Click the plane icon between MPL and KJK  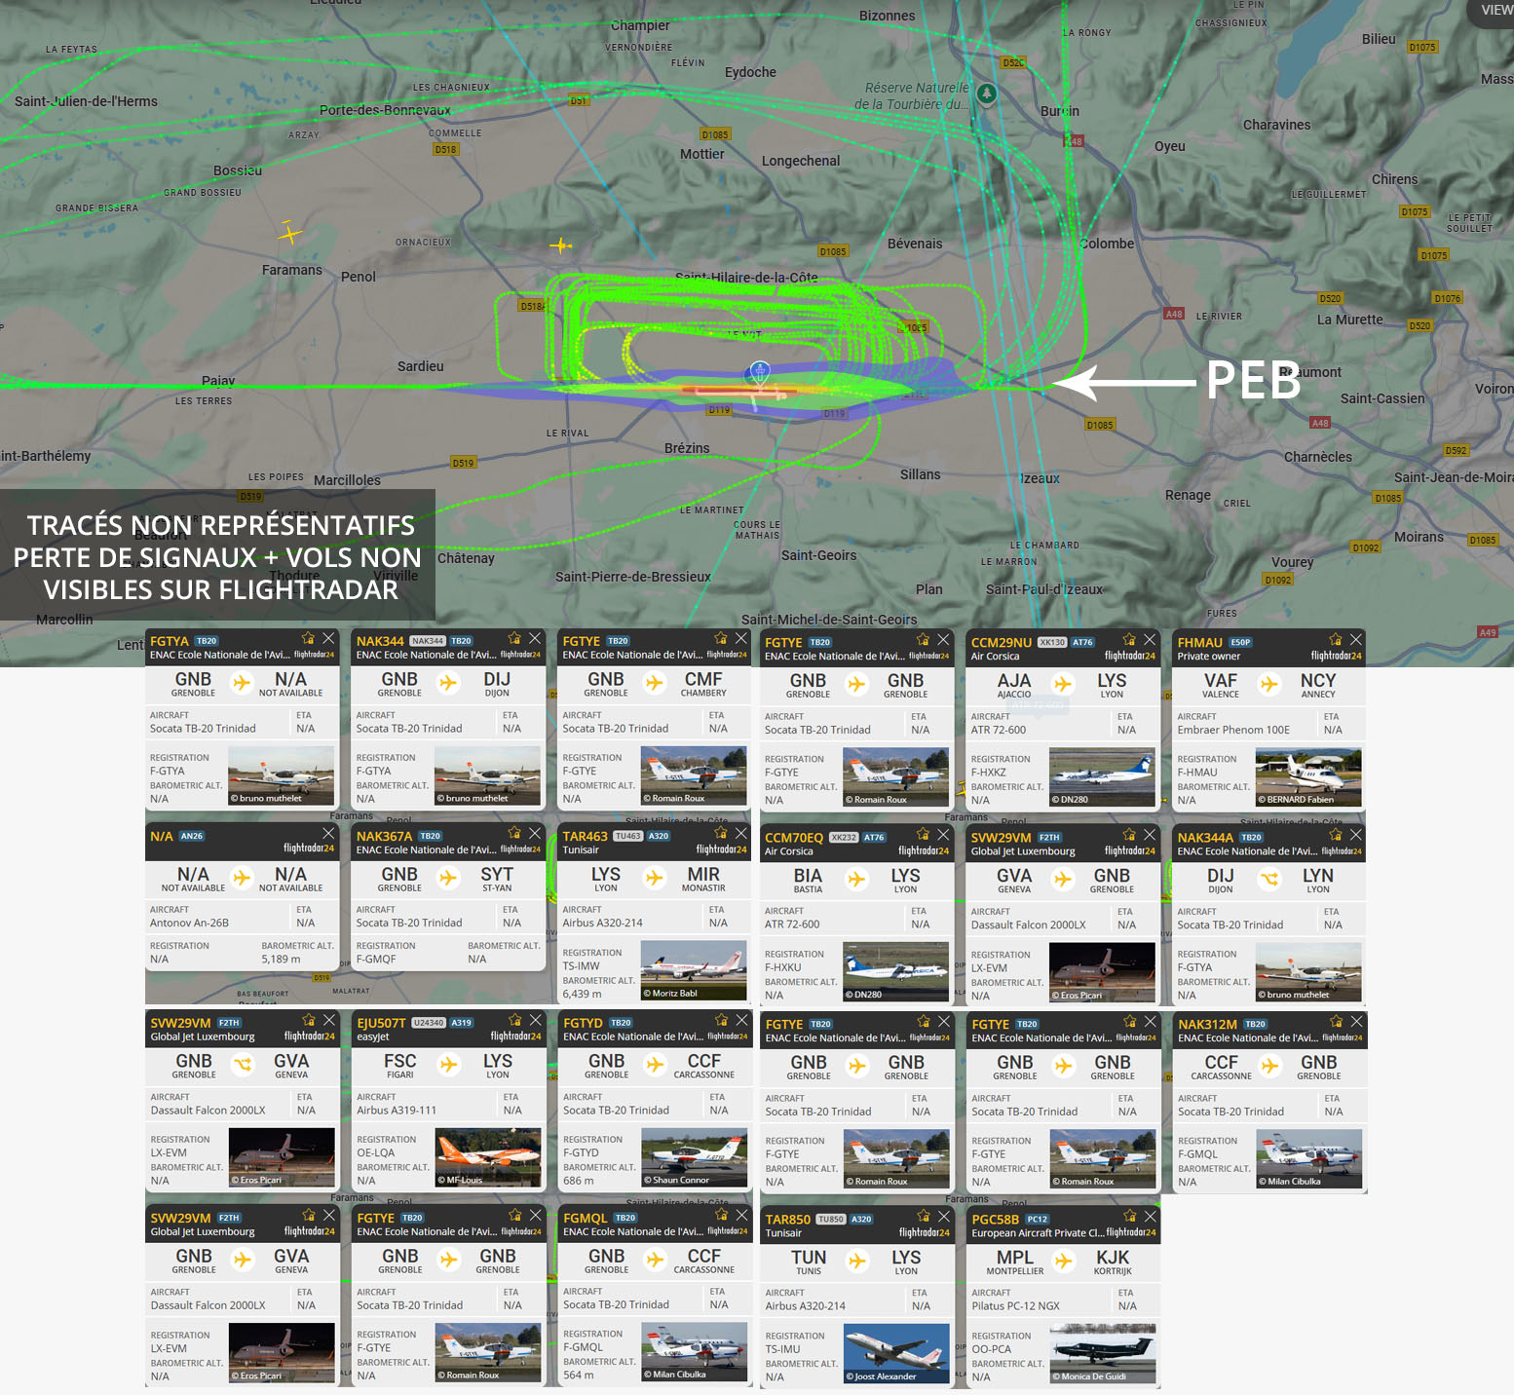click(x=1064, y=1262)
